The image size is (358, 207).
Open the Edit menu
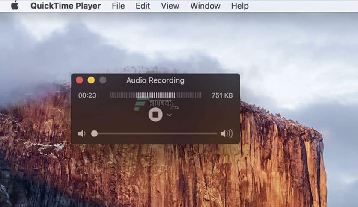coord(143,6)
